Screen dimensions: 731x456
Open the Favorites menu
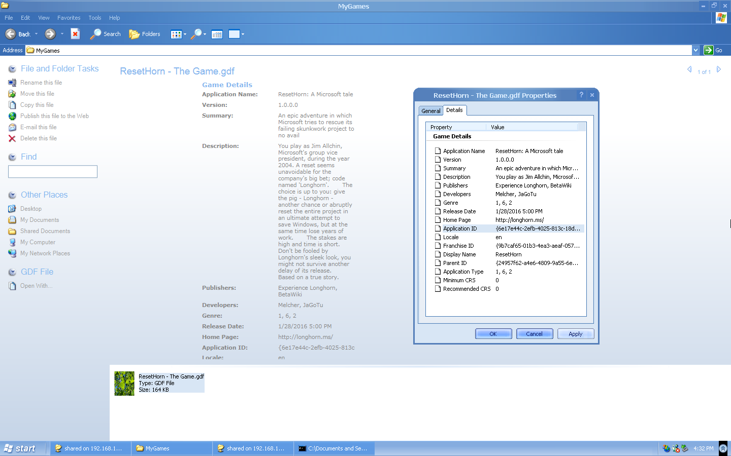pos(69,18)
